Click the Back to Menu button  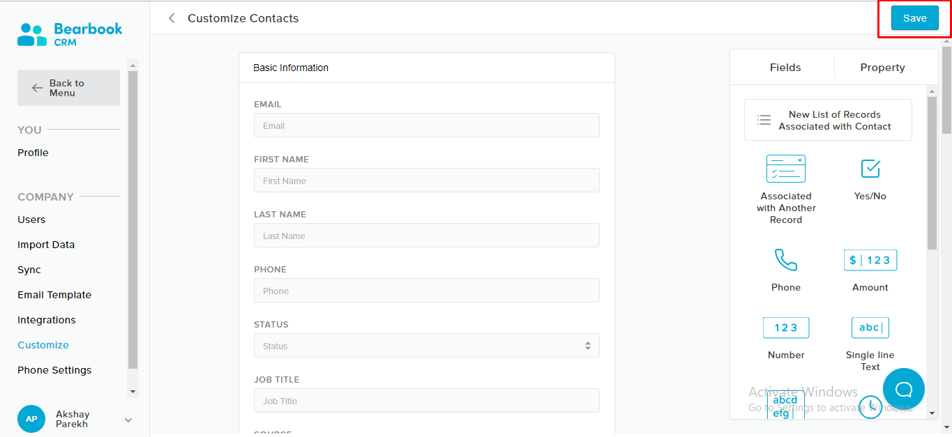click(x=68, y=88)
